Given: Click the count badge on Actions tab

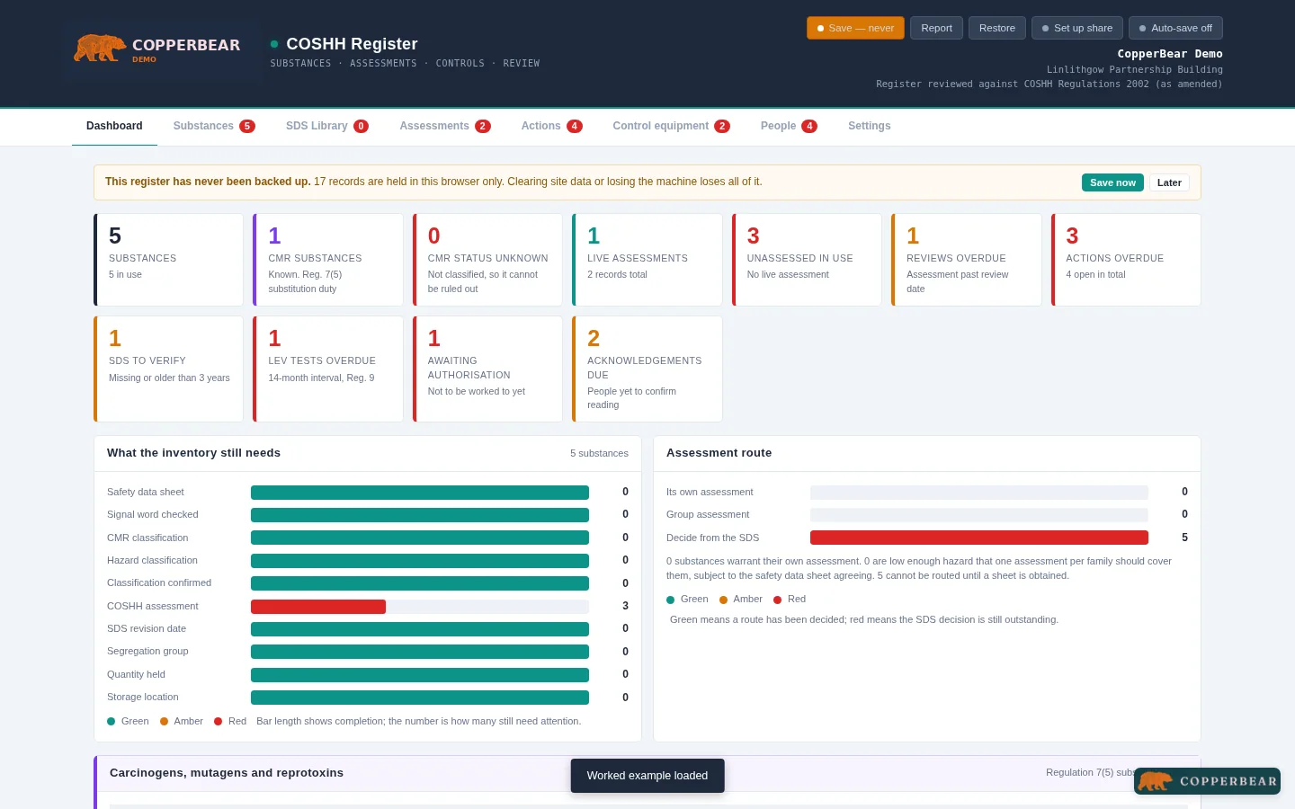Looking at the screenshot, I should pyautogui.click(x=575, y=127).
